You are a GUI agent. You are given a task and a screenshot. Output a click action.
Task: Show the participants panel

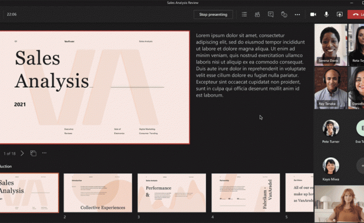tap(257, 14)
